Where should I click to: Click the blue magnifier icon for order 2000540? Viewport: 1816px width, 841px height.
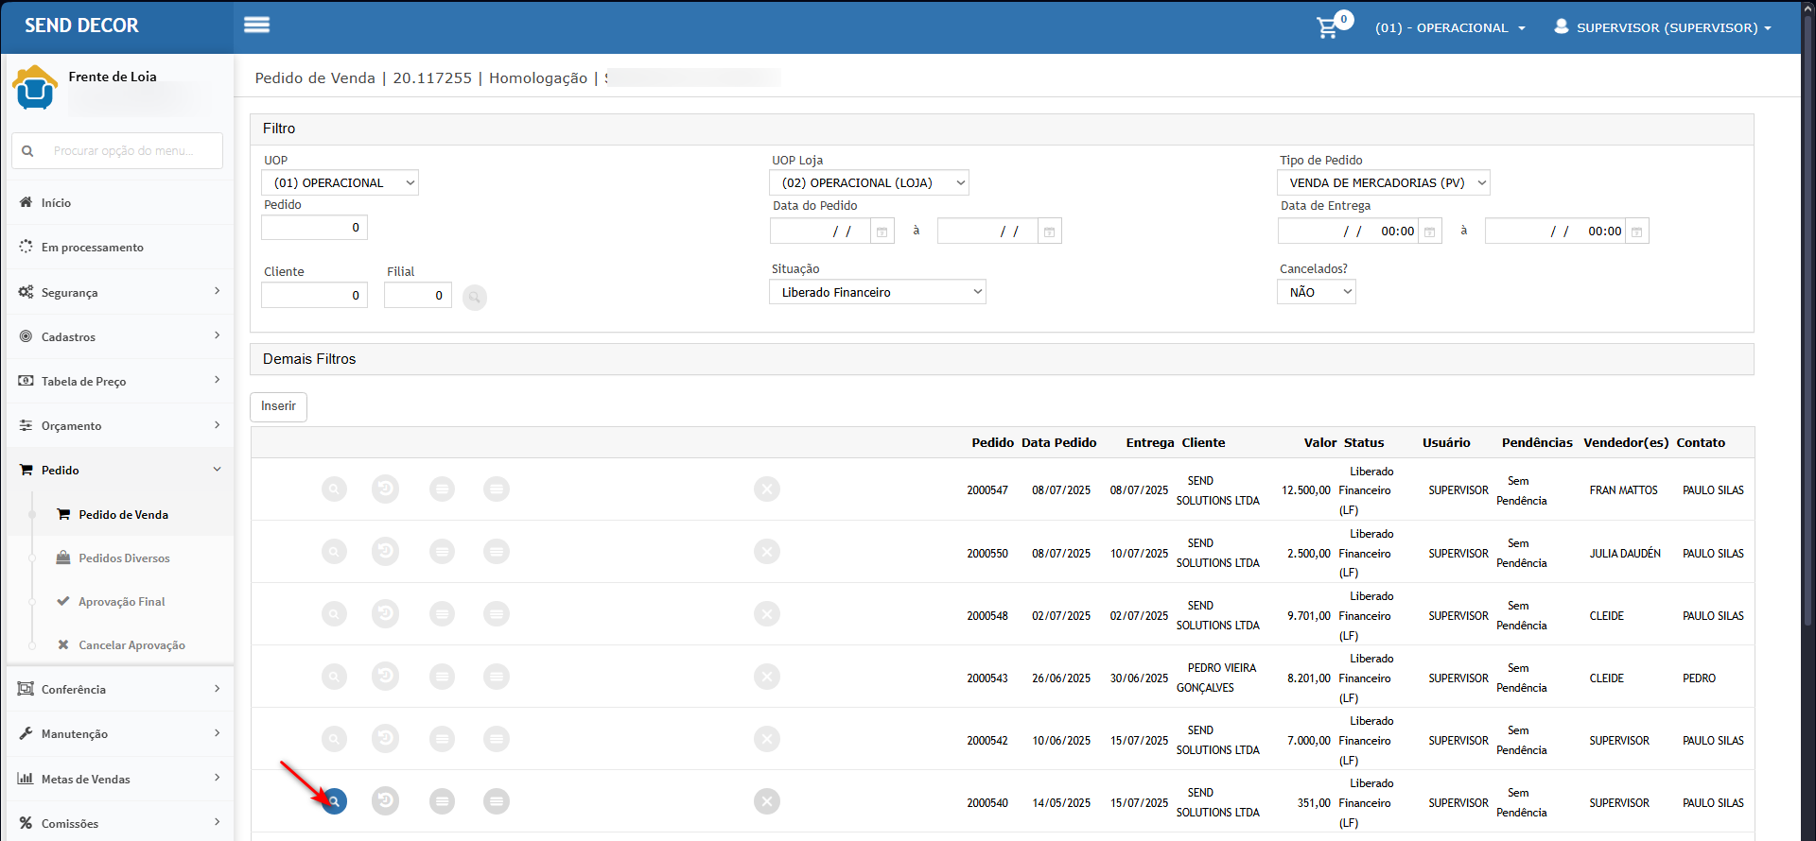(x=334, y=801)
